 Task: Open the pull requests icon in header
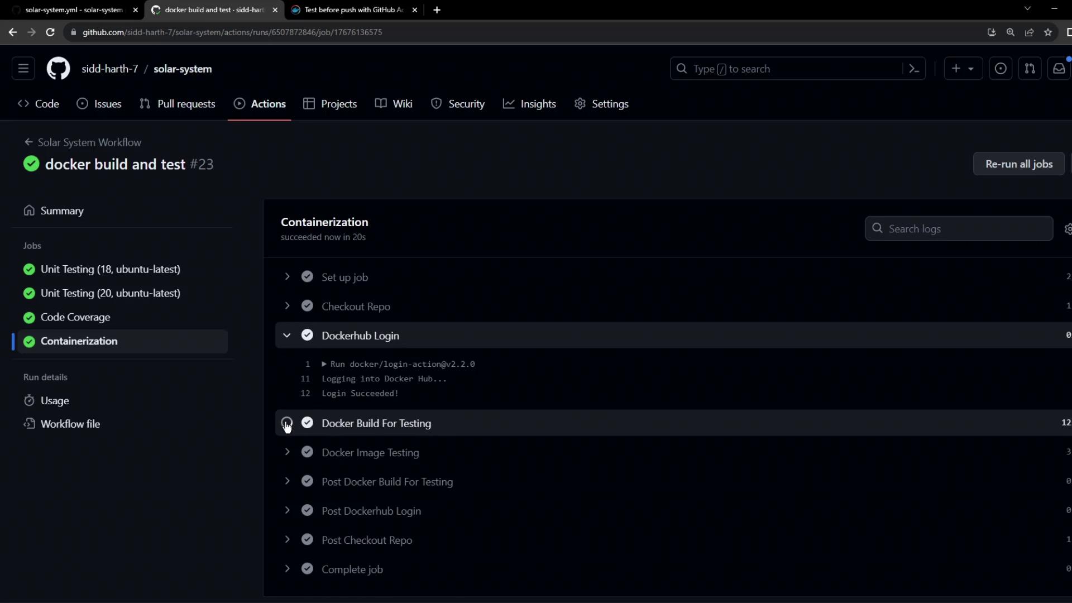(1030, 69)
